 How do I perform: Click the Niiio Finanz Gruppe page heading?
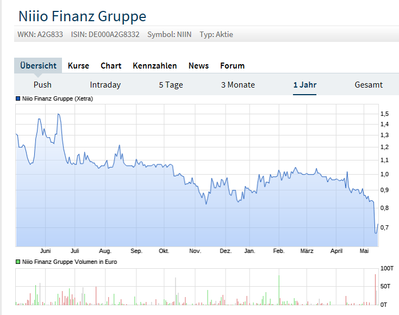click(82, 15)
